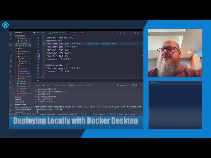The width and height of the screenshot is (211, 158).
Task: Close the bottom panel
Action: [x=141, y=85]
